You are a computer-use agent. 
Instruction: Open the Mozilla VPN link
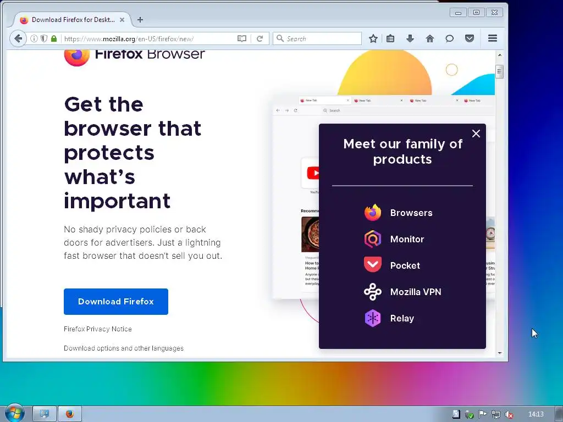click(x=416, y=292)
